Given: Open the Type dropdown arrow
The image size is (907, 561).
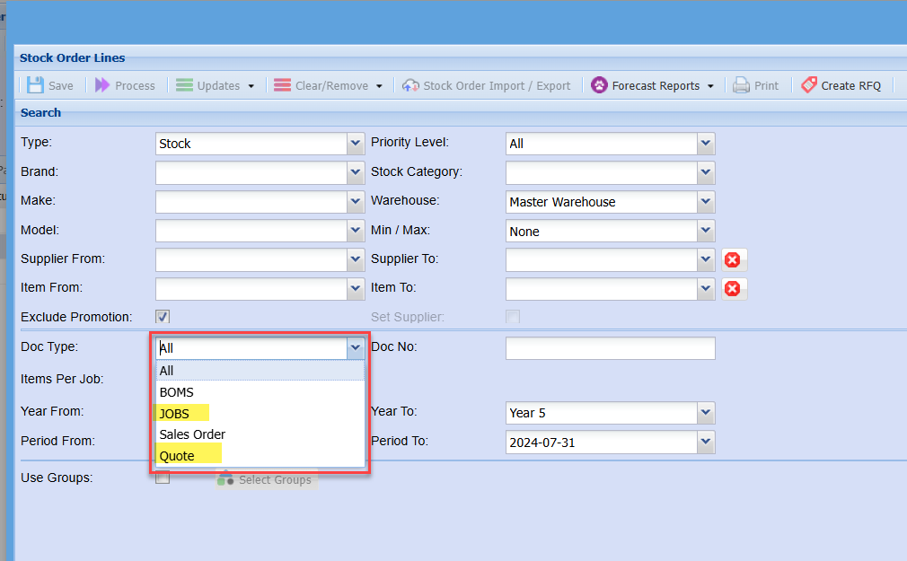Looking at the screenshot, I should 355,144.
